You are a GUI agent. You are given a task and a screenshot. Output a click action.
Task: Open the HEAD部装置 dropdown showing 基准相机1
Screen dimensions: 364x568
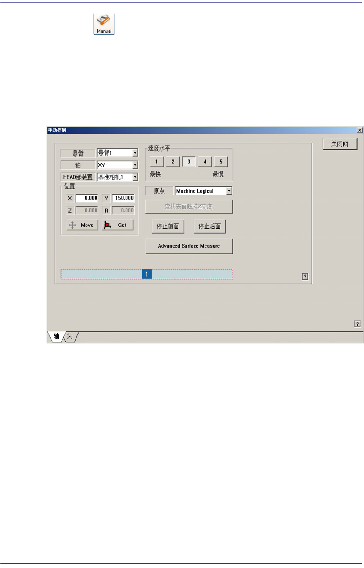click(118, 177)
